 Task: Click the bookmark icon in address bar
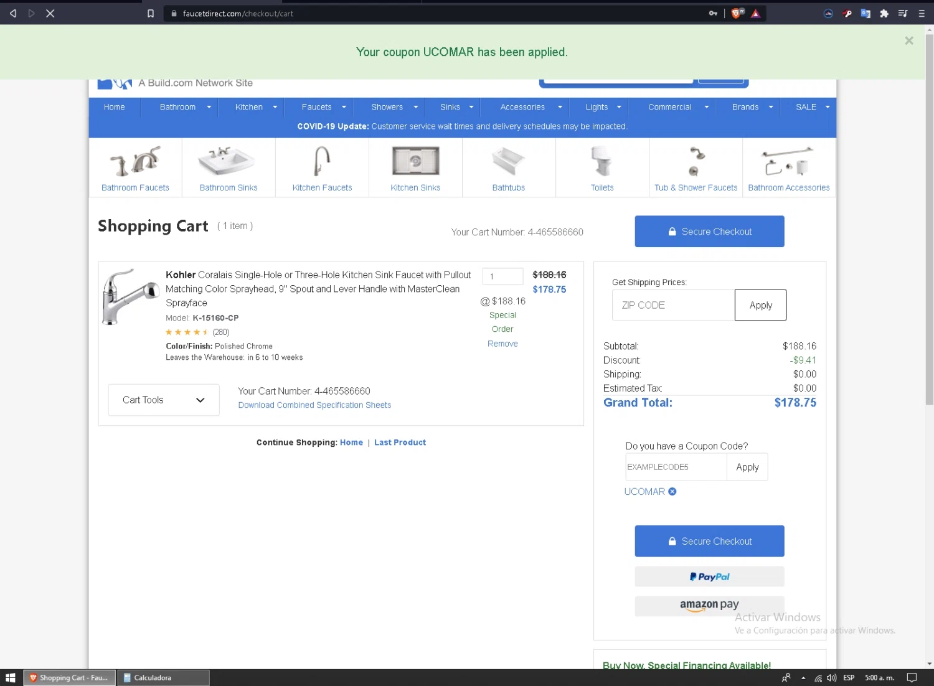click(x=151, y=13)
